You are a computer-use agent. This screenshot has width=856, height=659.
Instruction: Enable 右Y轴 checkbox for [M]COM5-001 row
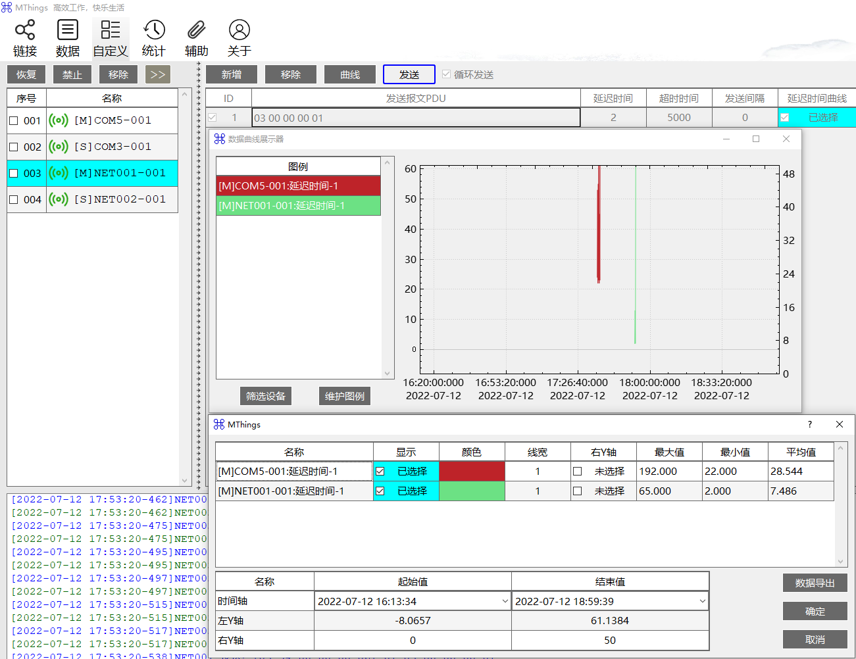578,472
